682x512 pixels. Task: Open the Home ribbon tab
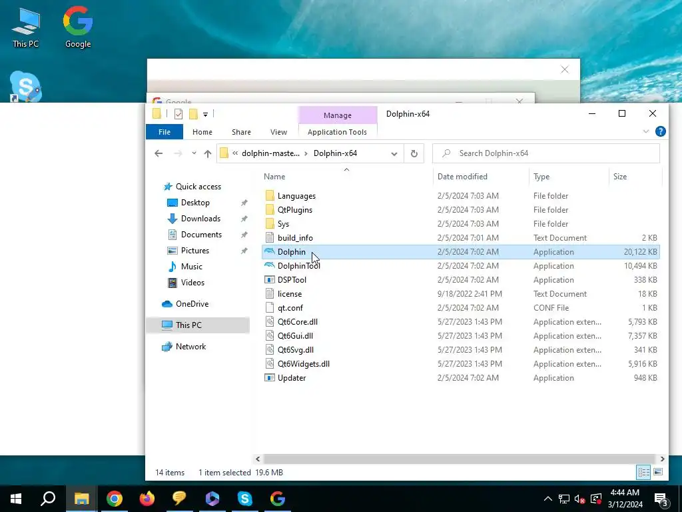pyautogui.click(x=202, y=132)
